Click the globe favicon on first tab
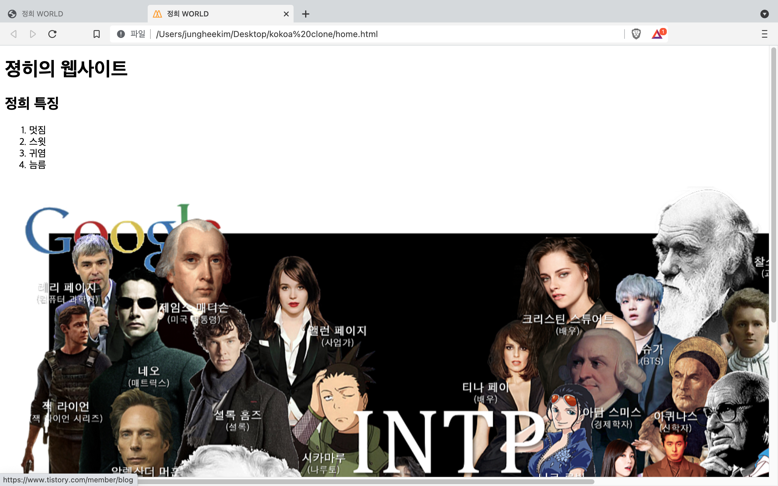The height and width of the screenshot is (486, 778). coord(12,14)
